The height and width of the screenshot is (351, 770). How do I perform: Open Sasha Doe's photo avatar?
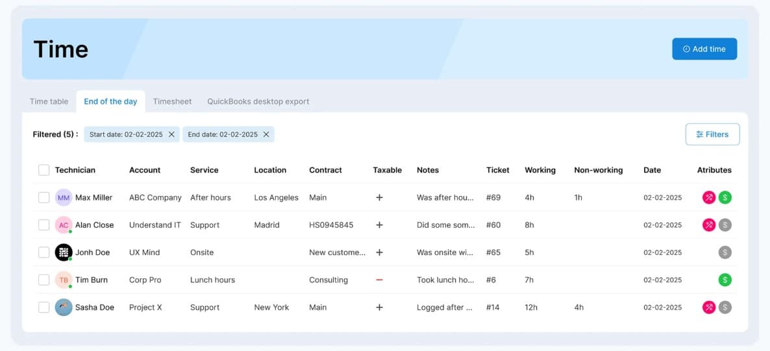[64, 308]
